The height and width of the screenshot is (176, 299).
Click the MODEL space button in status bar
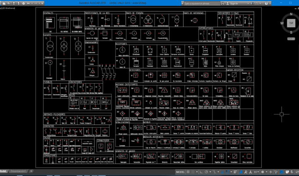(x=180, y=172)
